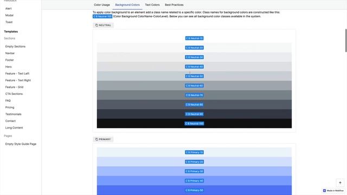
Task: Open the Pricing sidebar link
Action: click(x=10, y=107)
